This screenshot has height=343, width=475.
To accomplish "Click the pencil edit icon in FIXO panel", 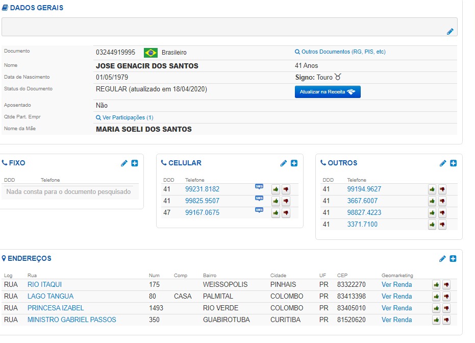I will point(124,163).
